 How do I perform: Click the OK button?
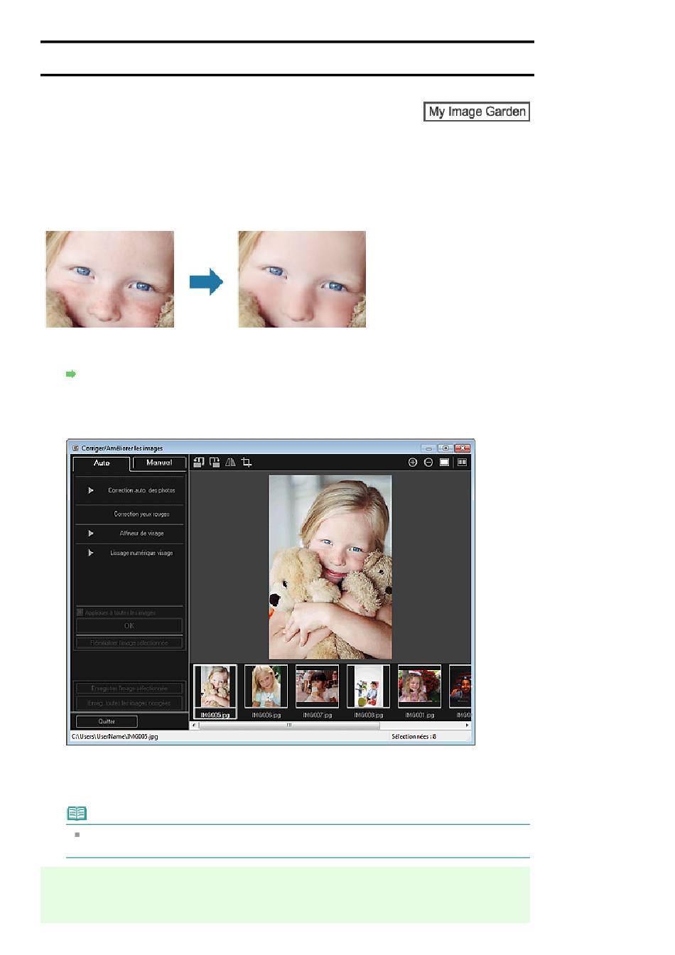click(129, 626)
